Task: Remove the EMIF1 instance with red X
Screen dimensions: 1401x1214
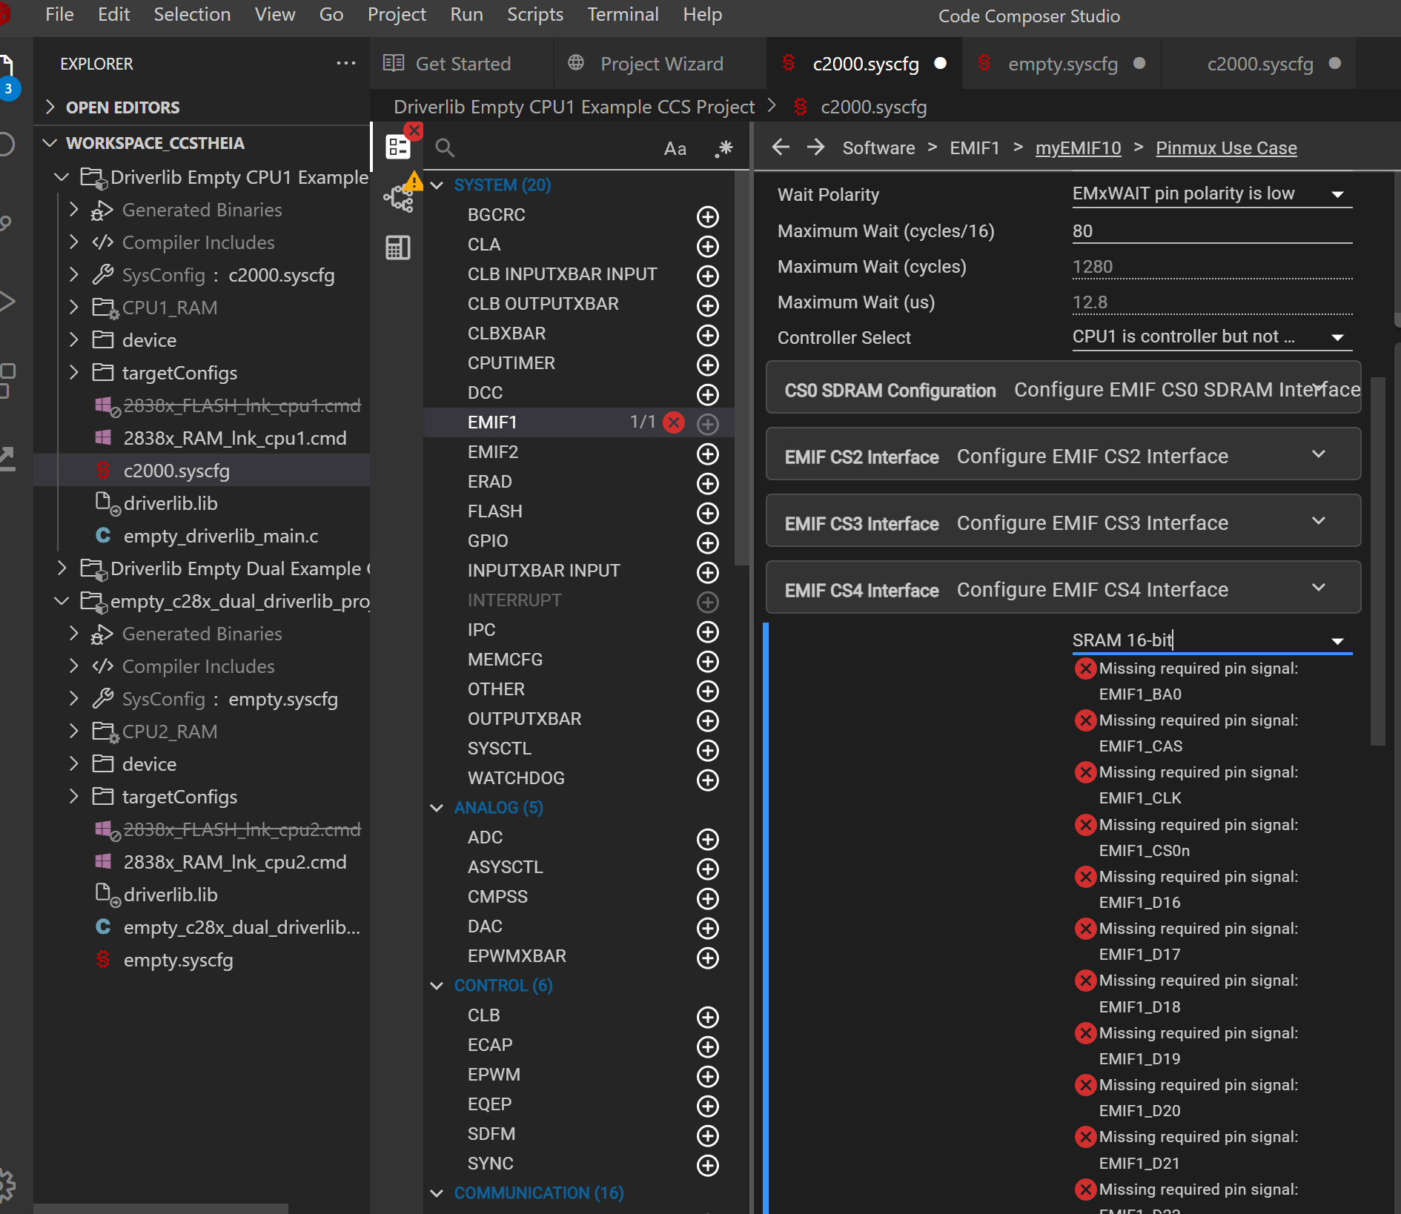Action: [673, 422]
